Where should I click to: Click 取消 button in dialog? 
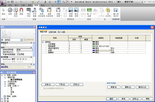(x=124, y=99)
